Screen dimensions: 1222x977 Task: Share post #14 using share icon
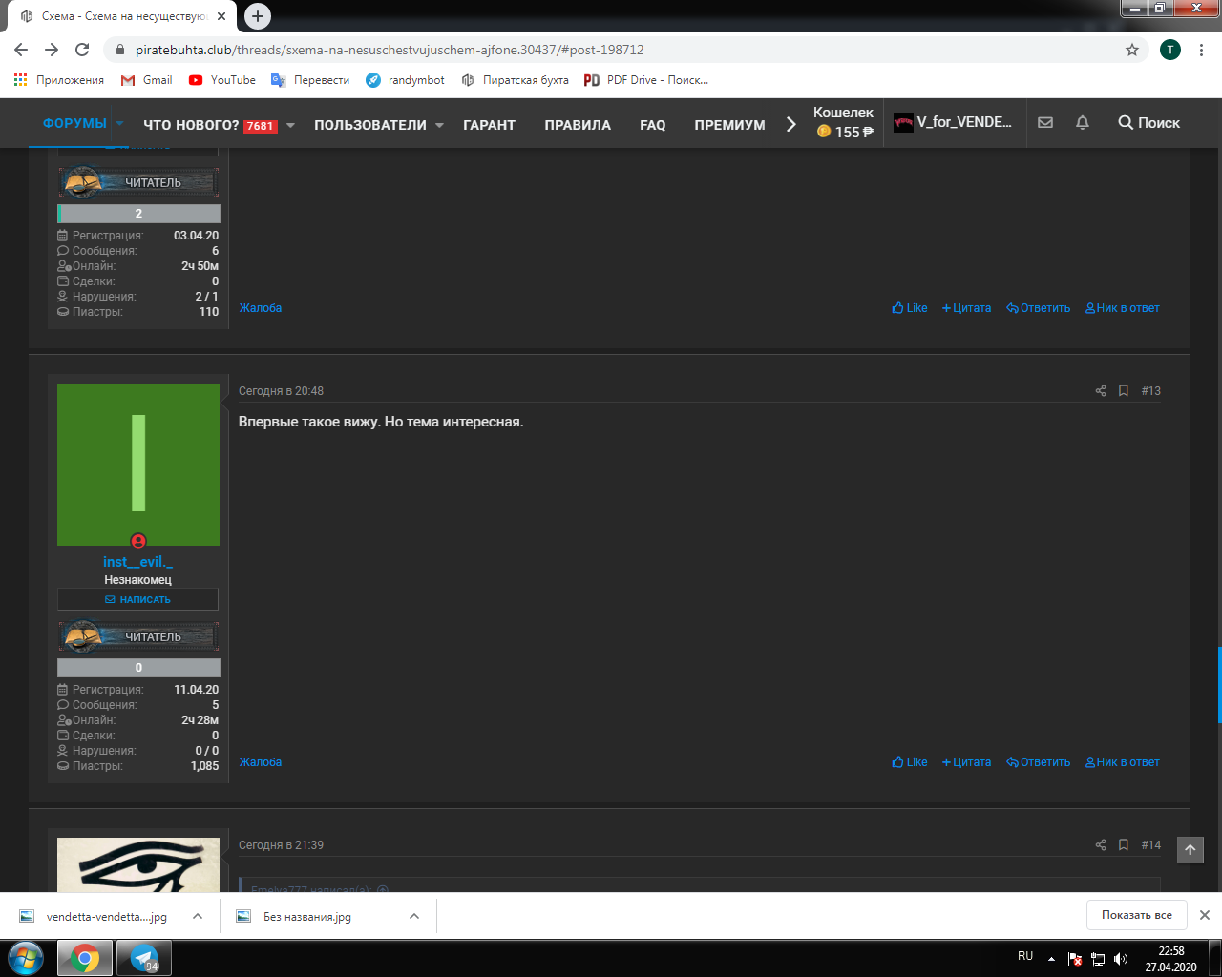pyautogui.click(x=1101, y=845)
